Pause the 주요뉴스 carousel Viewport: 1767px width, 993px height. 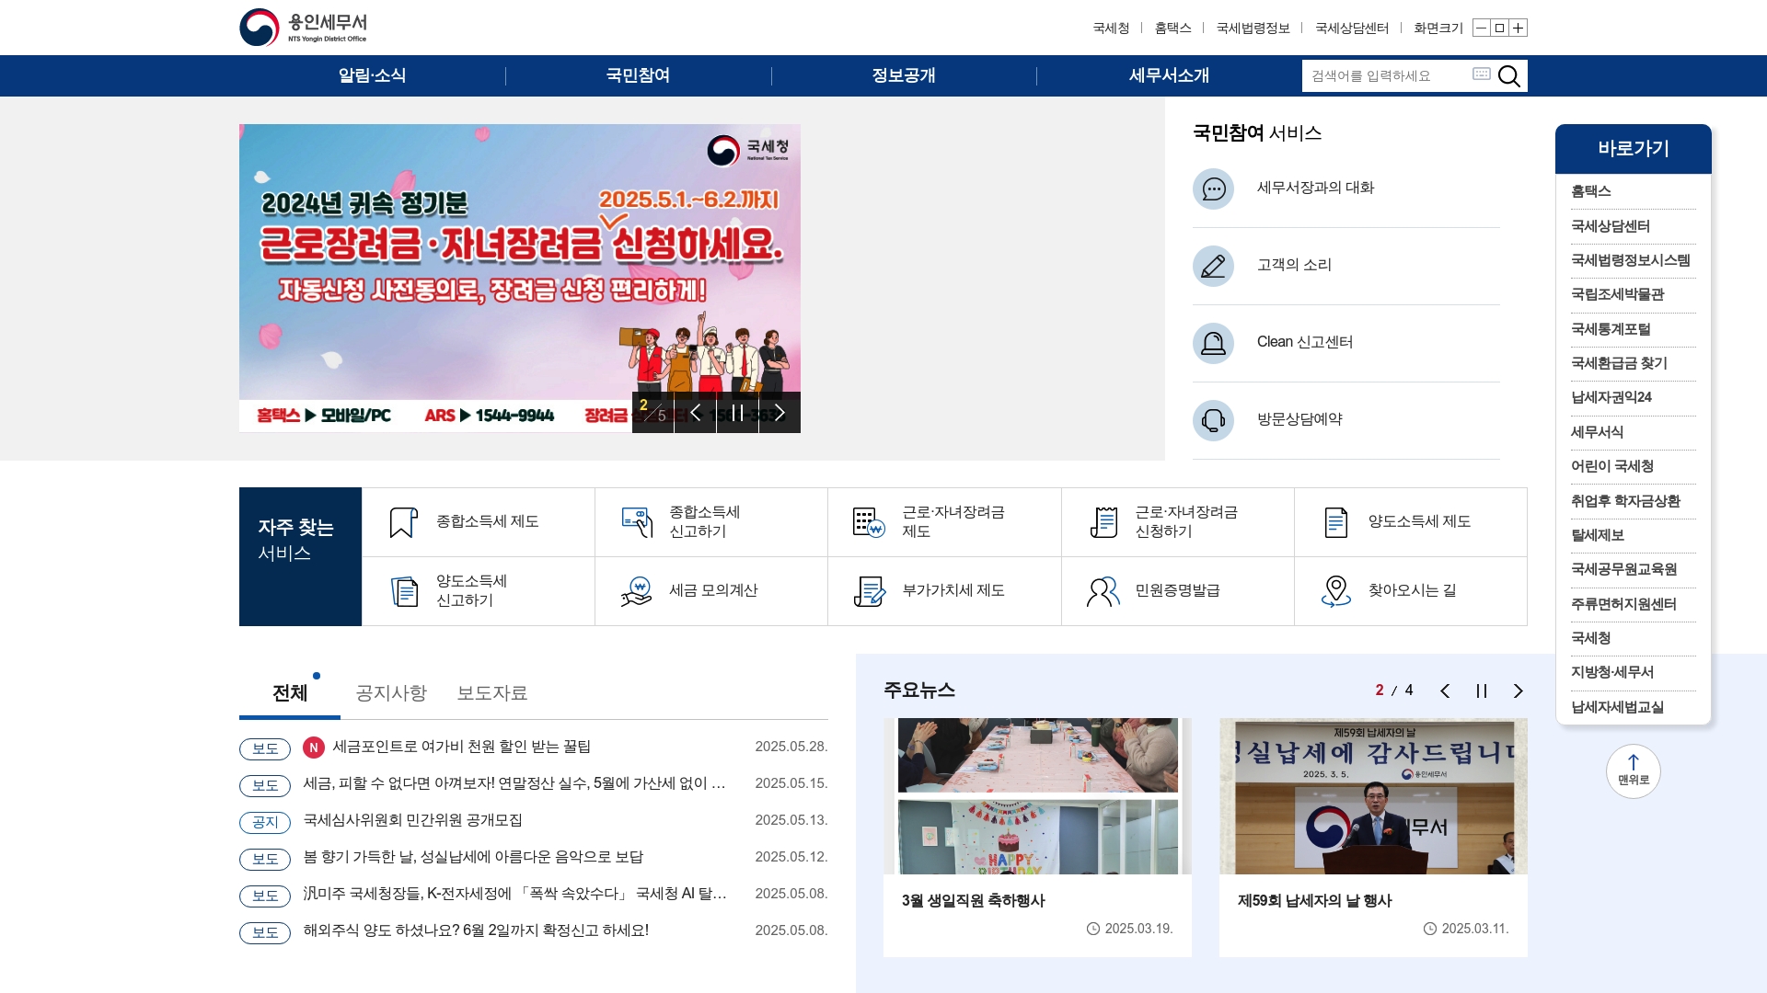pos(1482,691)
